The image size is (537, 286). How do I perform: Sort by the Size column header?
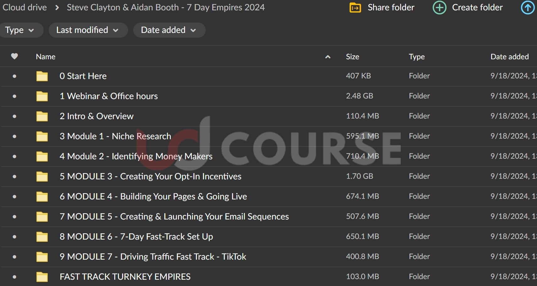coord(352,57)
